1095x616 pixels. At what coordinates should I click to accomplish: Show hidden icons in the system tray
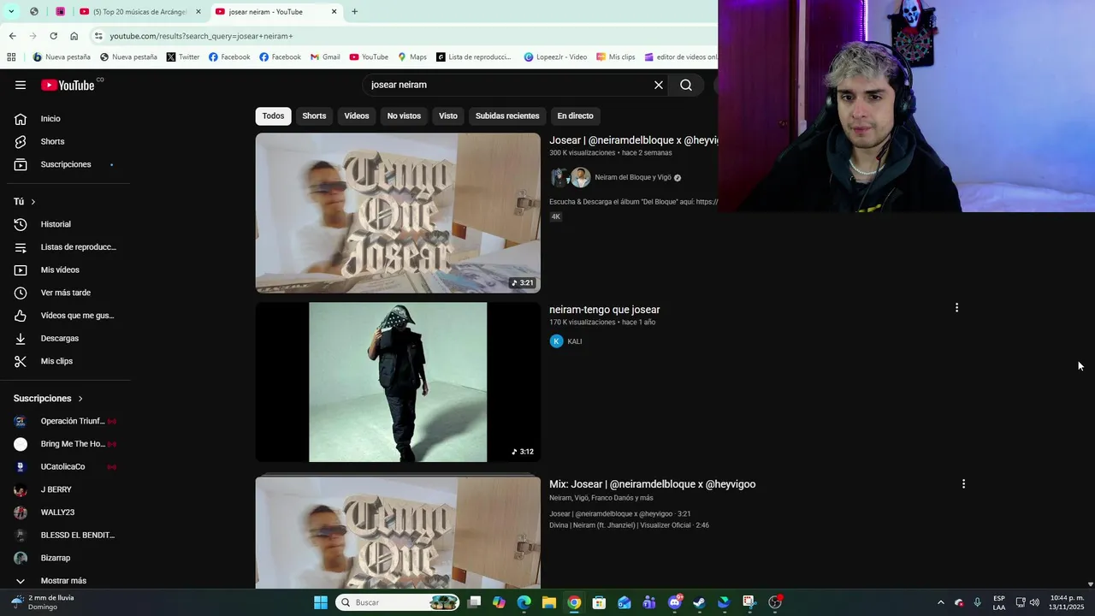(x=940, y=602)
